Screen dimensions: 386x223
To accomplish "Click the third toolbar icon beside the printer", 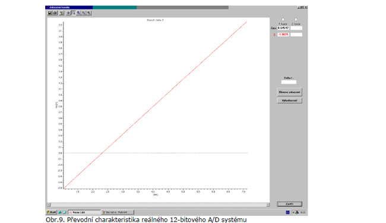I will pyautogui.click(x=62, y=13).
